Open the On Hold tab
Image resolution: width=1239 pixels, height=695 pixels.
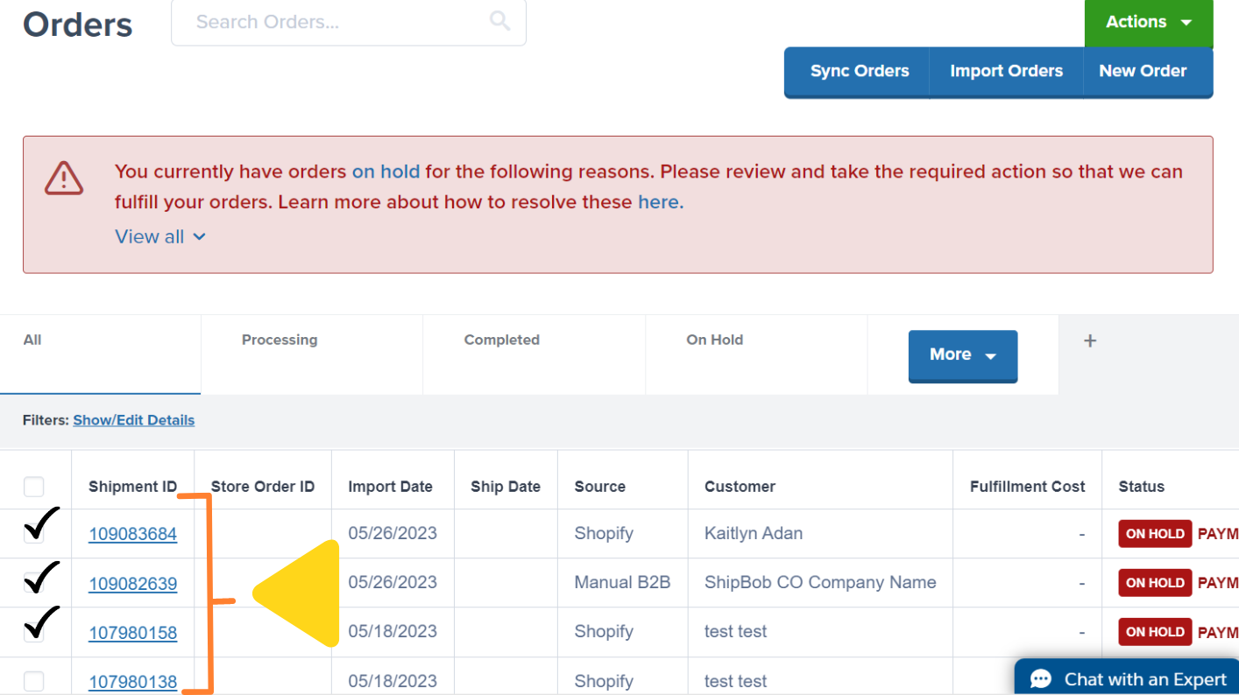point(715,340)
